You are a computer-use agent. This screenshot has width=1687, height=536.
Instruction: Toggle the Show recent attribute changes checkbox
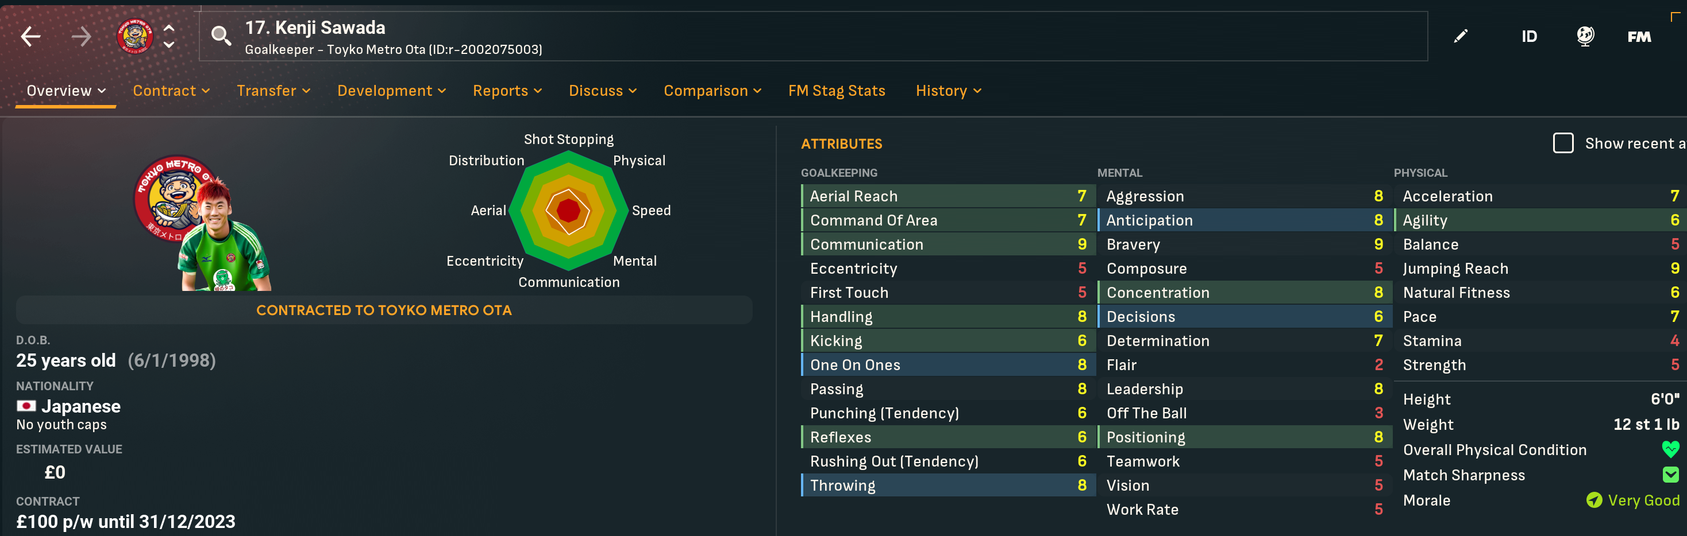[x=1562, y=143]
